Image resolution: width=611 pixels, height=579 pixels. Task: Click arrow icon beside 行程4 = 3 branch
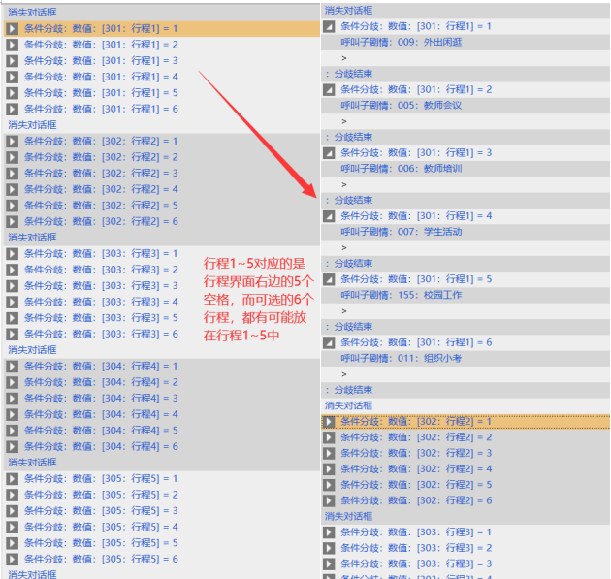[12, 398]
